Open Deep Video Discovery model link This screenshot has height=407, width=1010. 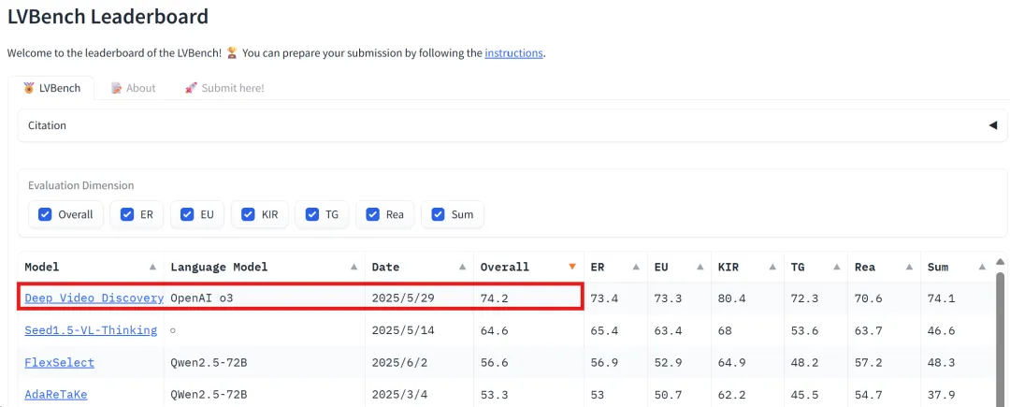[x=94, y=298]
